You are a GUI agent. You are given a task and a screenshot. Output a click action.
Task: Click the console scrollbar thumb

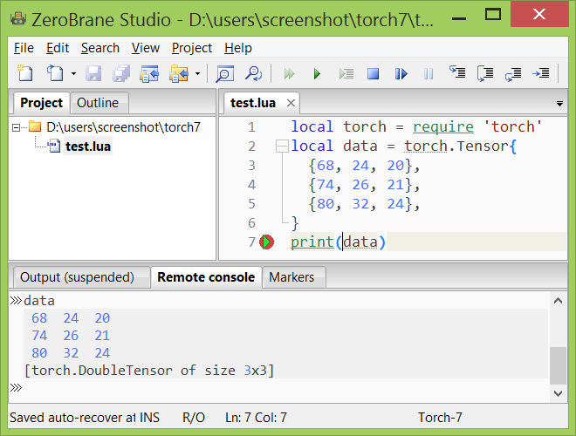(558, 365)
